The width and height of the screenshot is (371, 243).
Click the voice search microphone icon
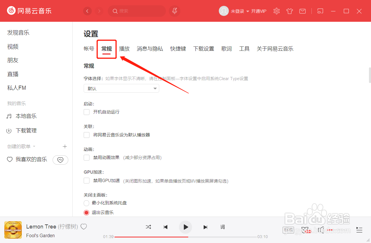(x=174, y=11)
